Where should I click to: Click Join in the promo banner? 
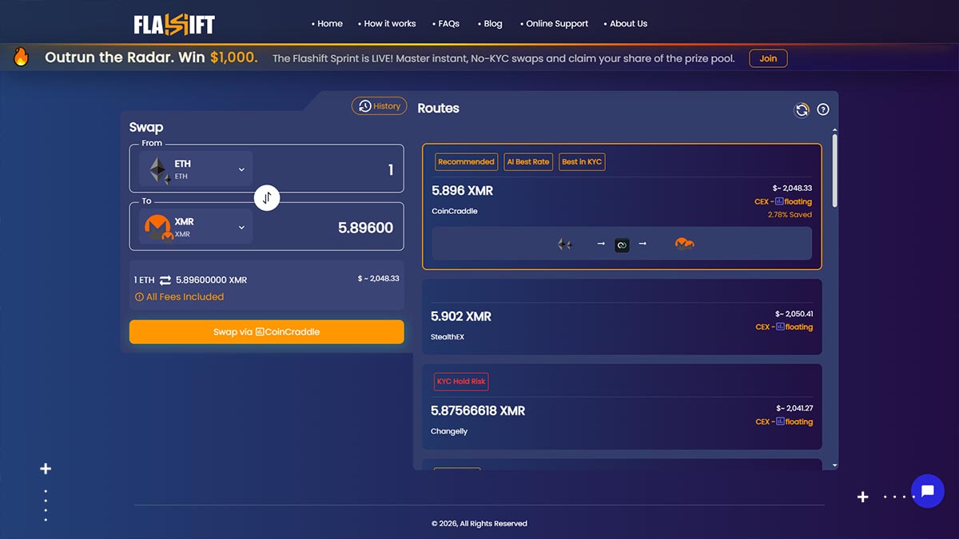pyautogui.click(x=767, y=58)
